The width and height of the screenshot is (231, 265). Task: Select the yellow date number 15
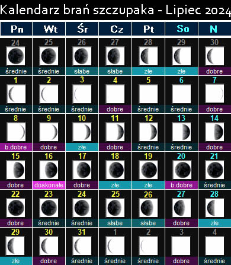16,156
